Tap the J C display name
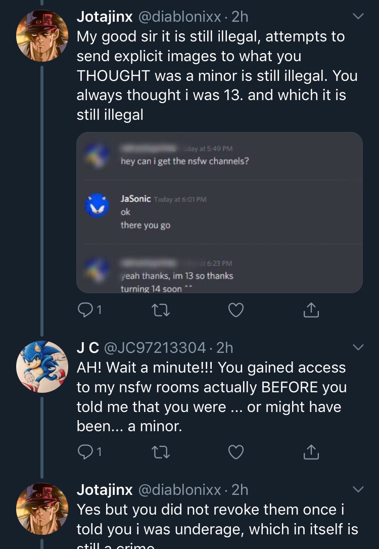This screenshot has height=549, width=379. pos(87,347)
